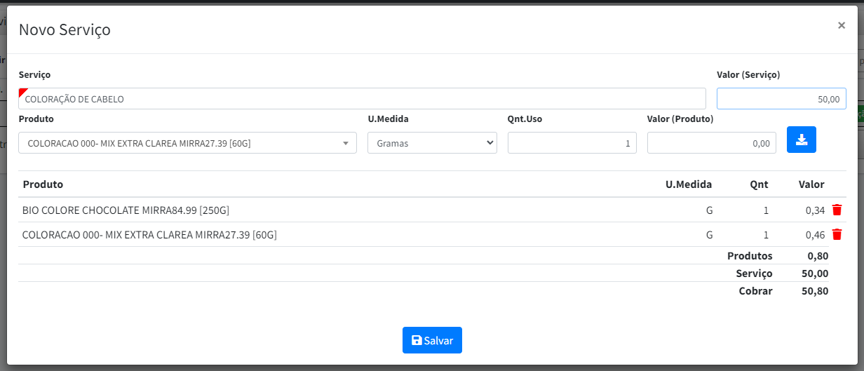
Task: Click the Produto column header
Action: 43,184
